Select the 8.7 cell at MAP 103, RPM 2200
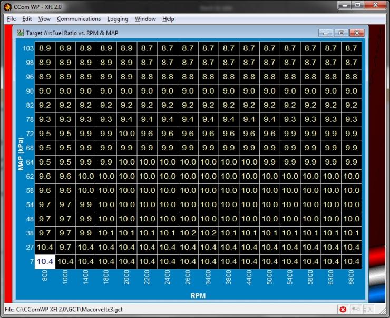Viewport: 390px width, 318px height. pyautogui.click(x=147, y=48)
